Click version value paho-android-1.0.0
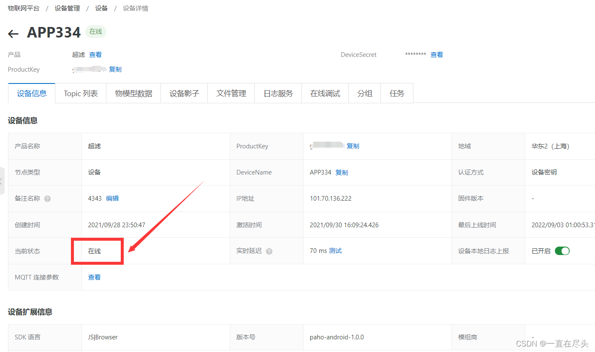This screenshot has width=595, height=352. tap(337, 337)
